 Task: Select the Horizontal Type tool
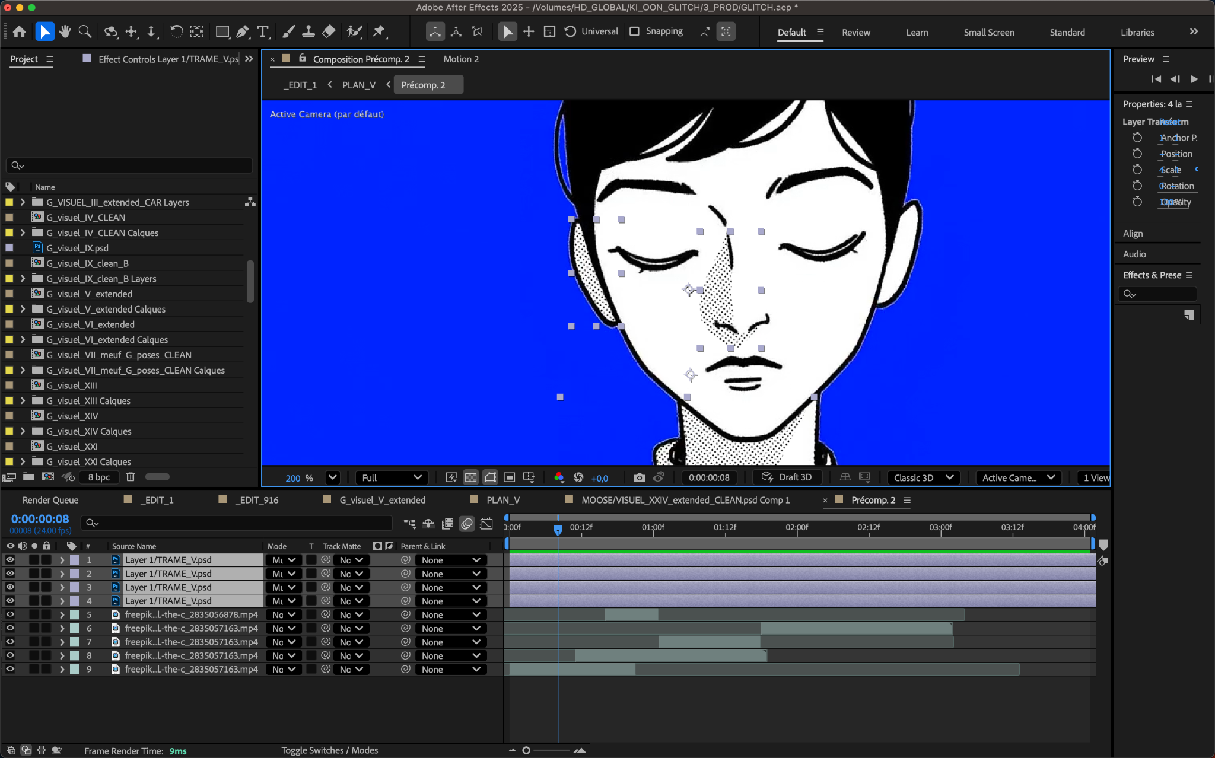(x=263, y=31)
